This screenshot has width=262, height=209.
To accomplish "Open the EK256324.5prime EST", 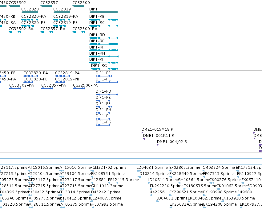I will pyautogui.click(x=171, y=207).
